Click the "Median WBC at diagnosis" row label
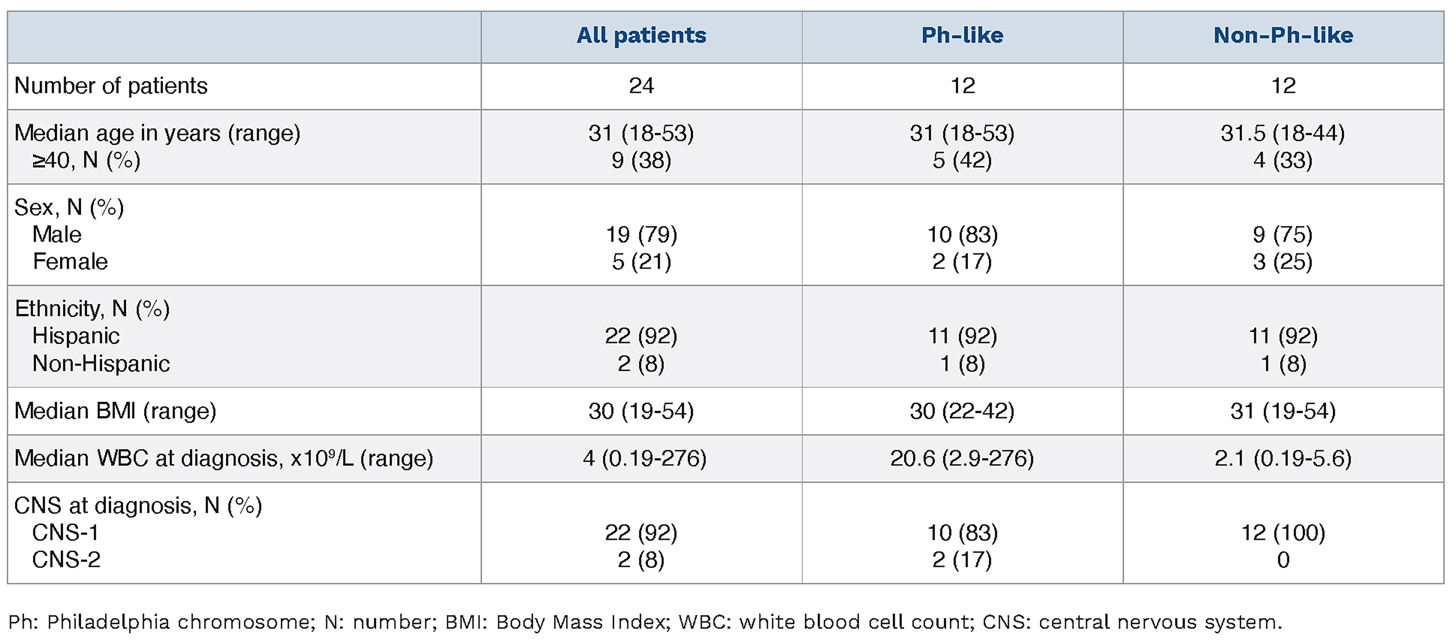 coord(223,458)
